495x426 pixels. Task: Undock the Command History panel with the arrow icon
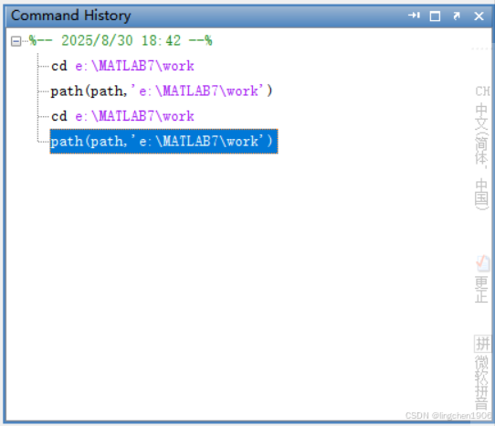[x=457, y=16]
